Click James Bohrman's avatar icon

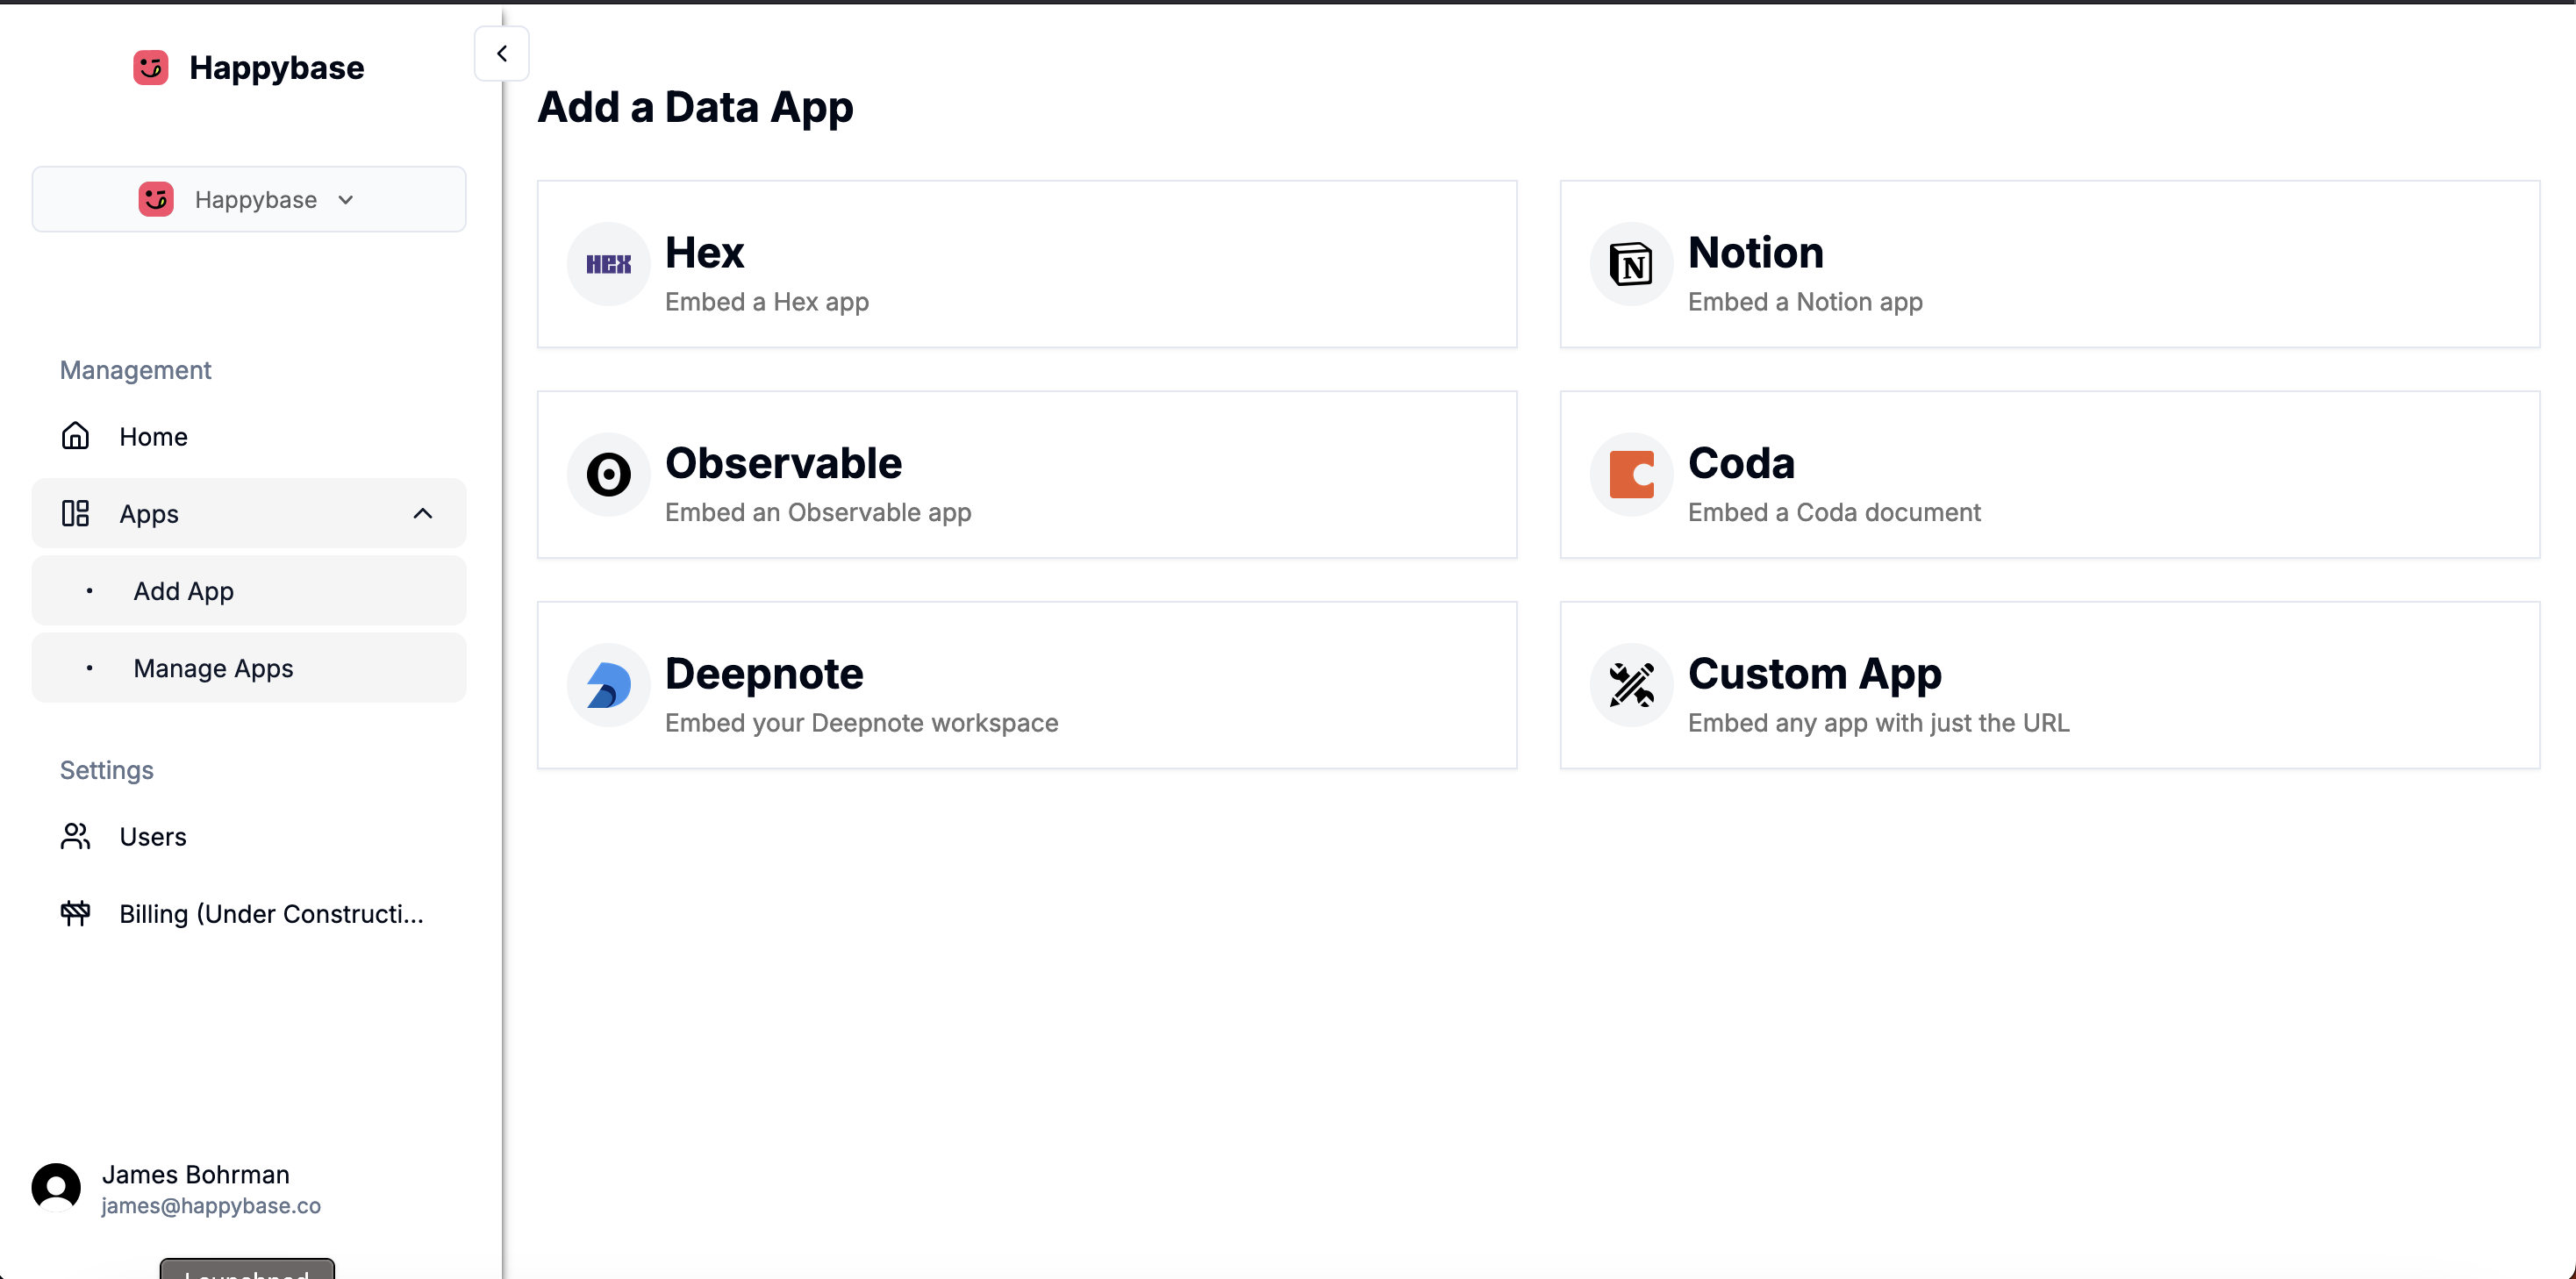point(56,1187)
